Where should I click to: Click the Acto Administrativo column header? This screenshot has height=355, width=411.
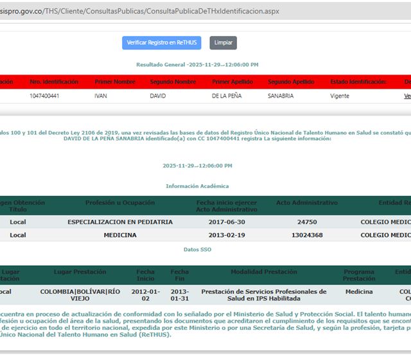point(307,202)
